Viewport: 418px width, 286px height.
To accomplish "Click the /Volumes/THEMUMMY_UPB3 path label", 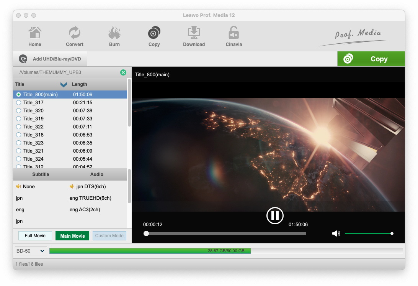I will pos(50,72).
